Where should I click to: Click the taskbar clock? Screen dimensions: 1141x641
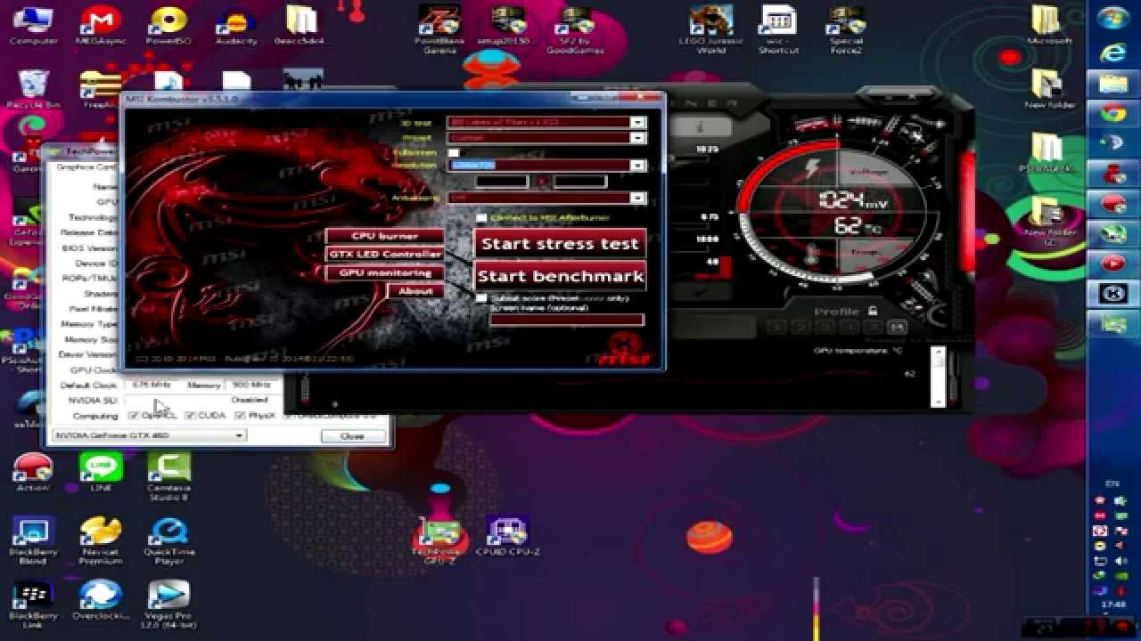(x=1113, y=604)
